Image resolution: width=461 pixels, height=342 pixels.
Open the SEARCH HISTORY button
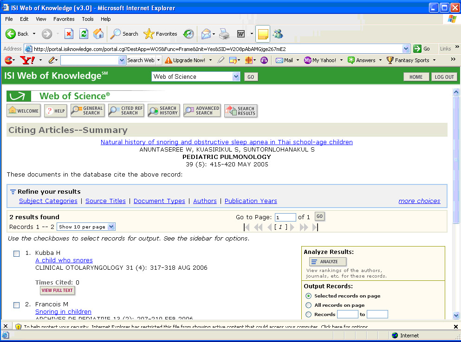tap(164, 111)
